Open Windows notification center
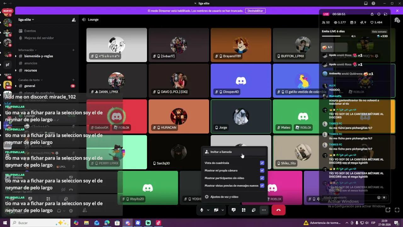This screenshot has height=227, width=403. [x=397, y=223]
